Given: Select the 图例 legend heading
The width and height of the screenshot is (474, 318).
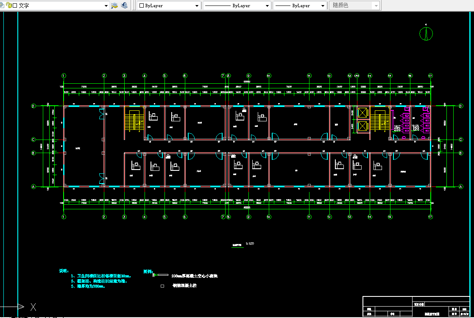Looking at the screenshot, I should pos(148,271).
